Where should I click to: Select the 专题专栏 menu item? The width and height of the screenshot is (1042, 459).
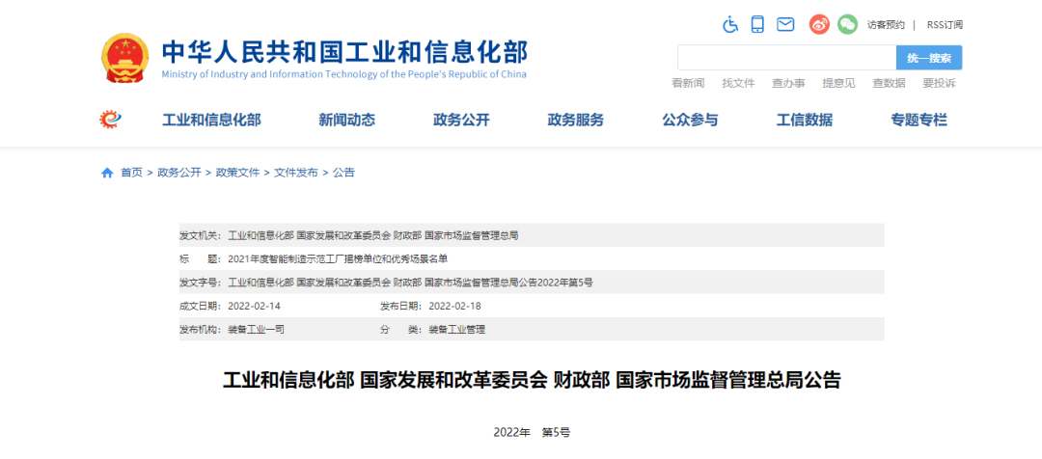[x=919, y=121]
